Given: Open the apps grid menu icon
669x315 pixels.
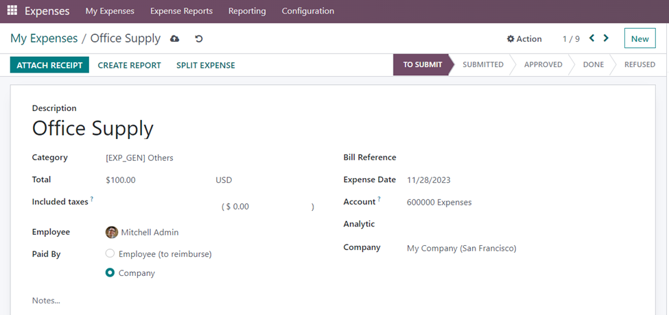Looking at the screenshot, I should (12, 11).
